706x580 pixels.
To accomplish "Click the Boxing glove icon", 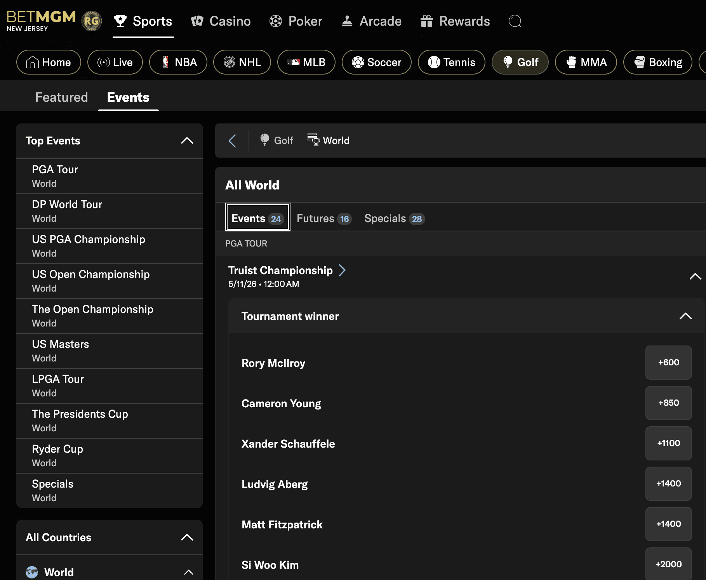I will 640,62.
